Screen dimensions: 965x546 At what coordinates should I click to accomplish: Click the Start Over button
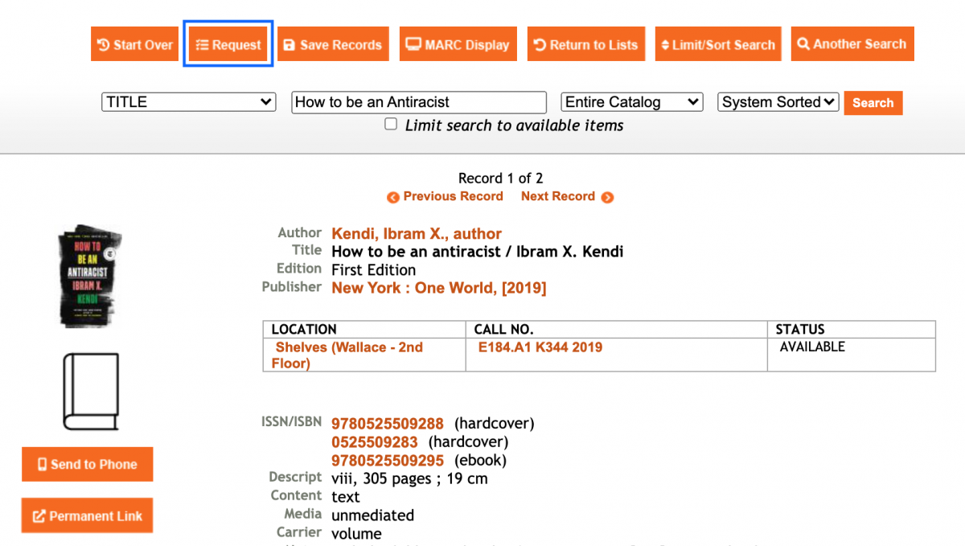[134, 44]
